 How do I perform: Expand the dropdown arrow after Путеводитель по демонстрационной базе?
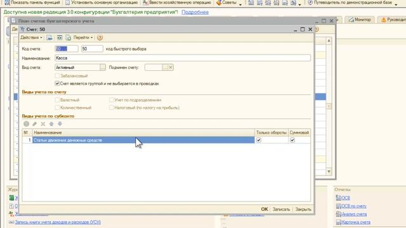396,4
